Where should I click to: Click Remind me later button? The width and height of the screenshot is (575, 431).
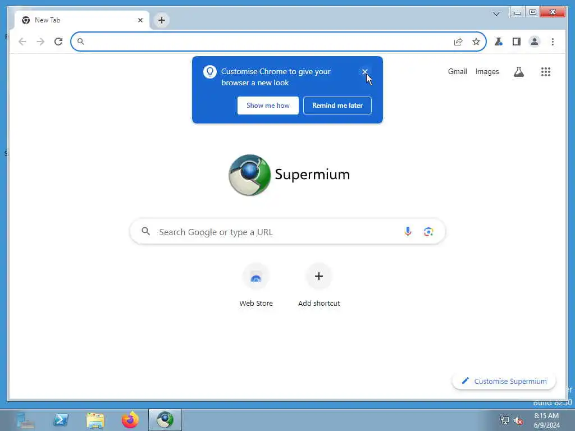337,106
